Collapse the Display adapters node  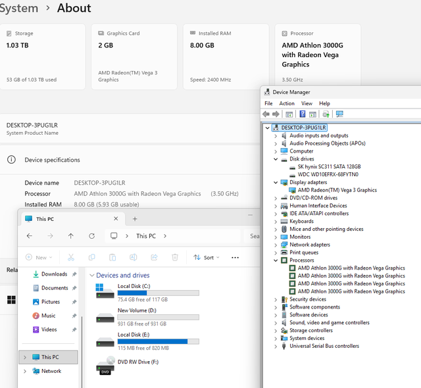(276, 182)
